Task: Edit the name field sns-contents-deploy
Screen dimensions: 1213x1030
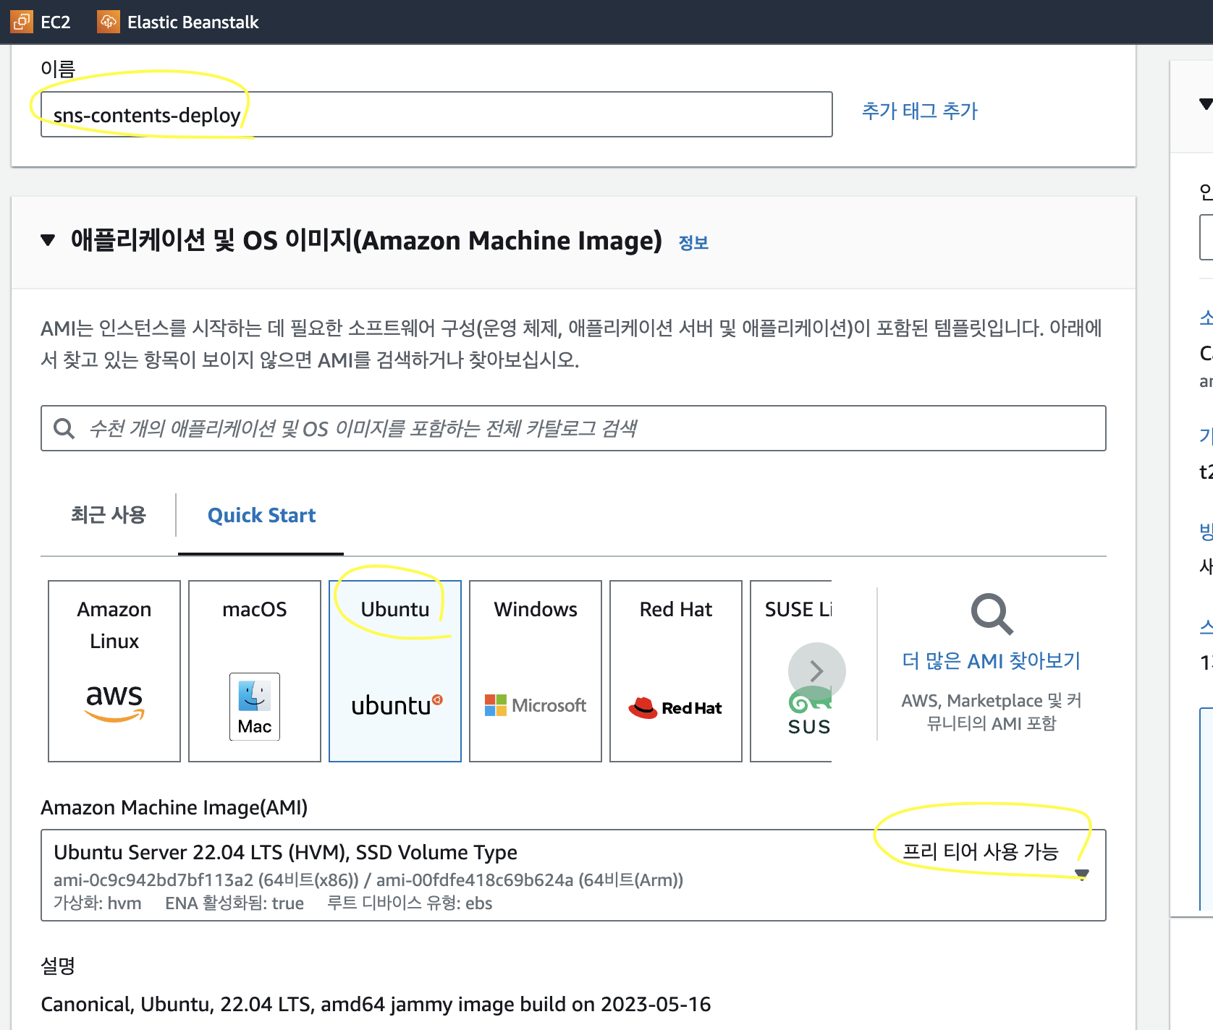Action: [x=436, y=114]
